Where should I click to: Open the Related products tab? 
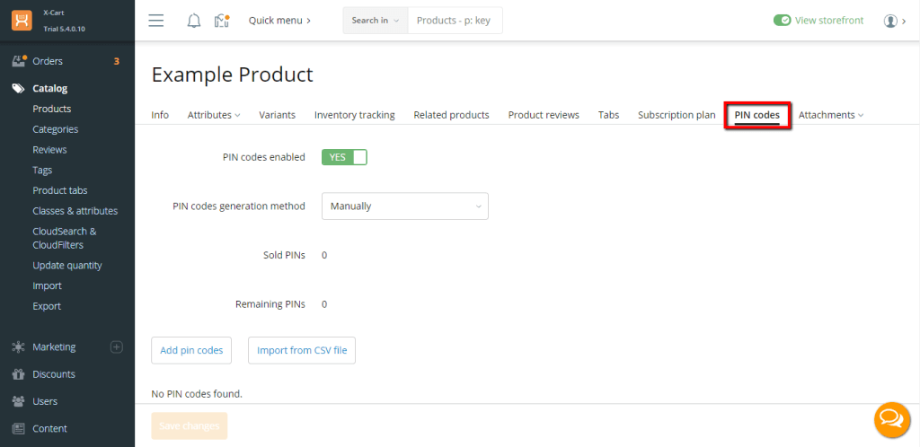(x=451, y=115)
